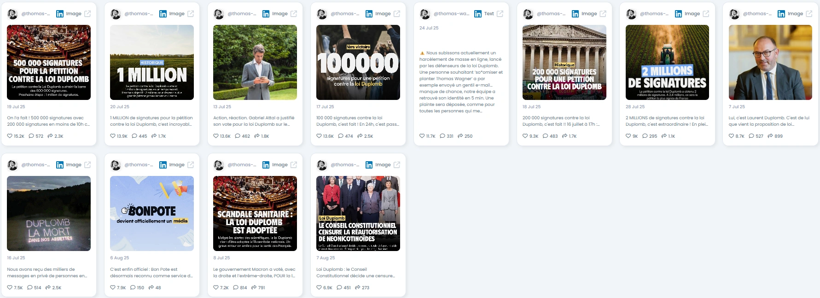Open external link icon on '500 000 signatures' post

pyautogui.click(x=87, y=14)
